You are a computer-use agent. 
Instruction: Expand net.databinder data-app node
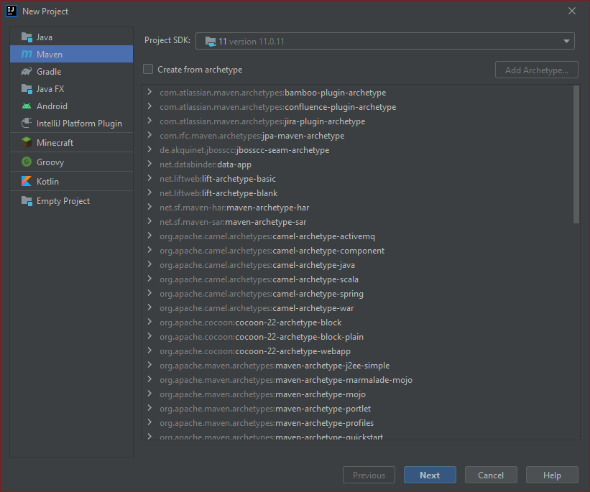coord(149,164)
